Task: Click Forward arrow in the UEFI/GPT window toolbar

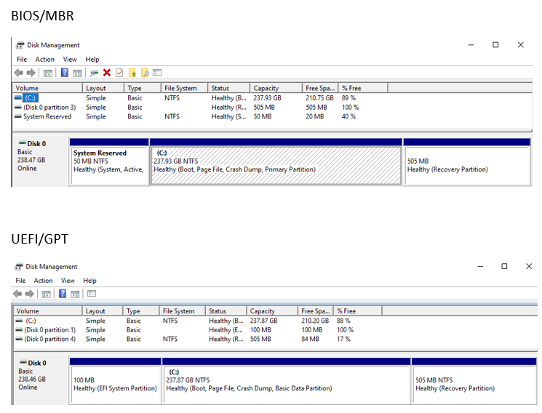Action: 31,294
